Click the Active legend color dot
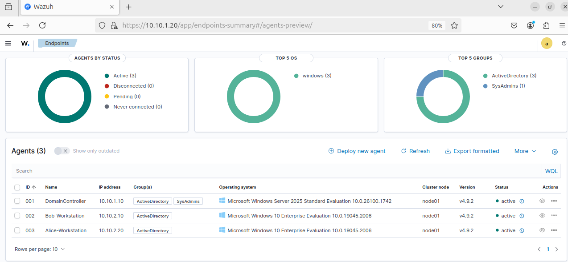 pos(107,76)
